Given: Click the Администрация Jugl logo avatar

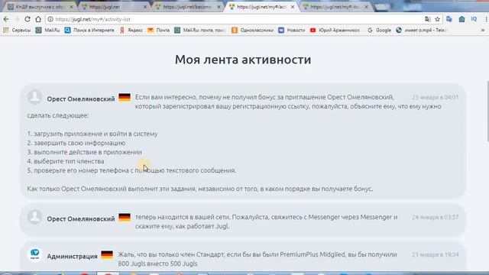Looking at the screenshot, I should tap(34, 254).
